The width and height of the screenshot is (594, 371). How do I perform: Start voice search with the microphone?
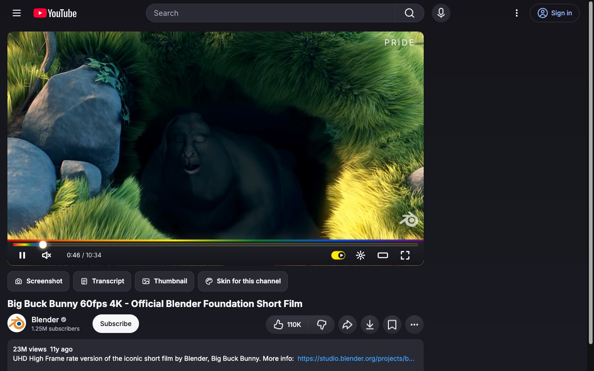point(441,13)
